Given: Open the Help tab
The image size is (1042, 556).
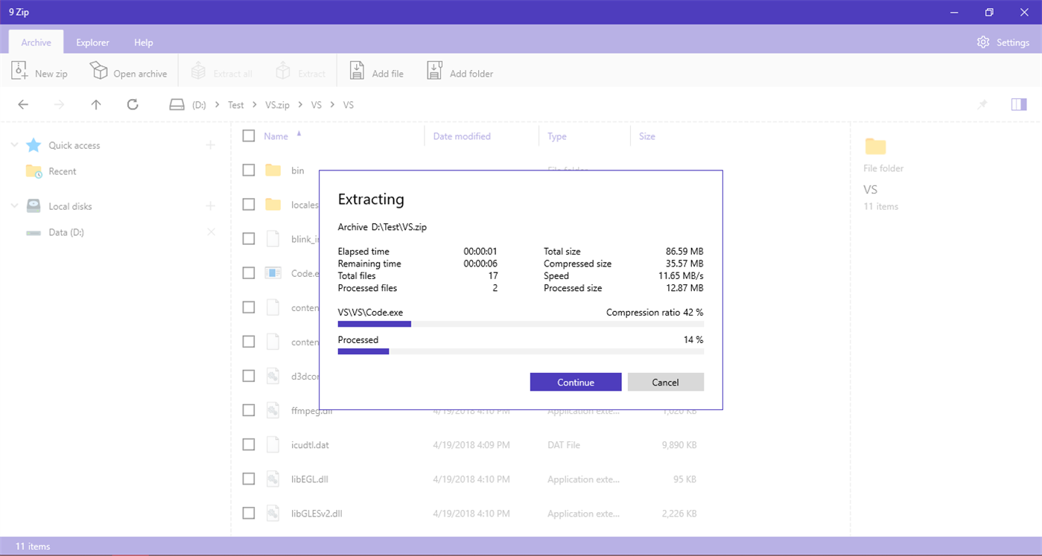Looking at the screenshot, I should [144, 42].
